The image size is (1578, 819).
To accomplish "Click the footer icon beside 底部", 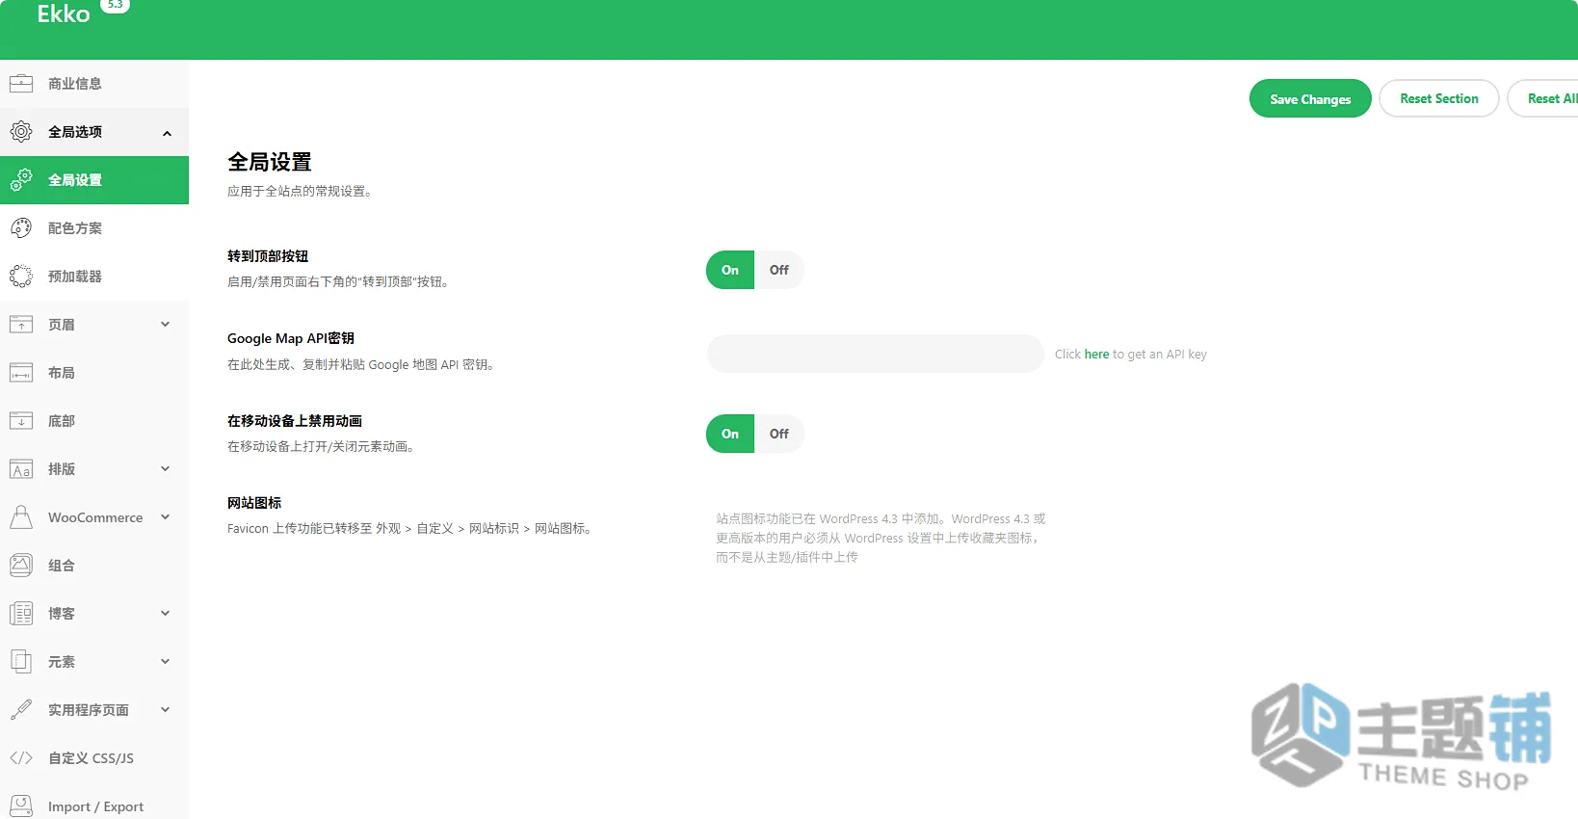I will pos(21,421).
